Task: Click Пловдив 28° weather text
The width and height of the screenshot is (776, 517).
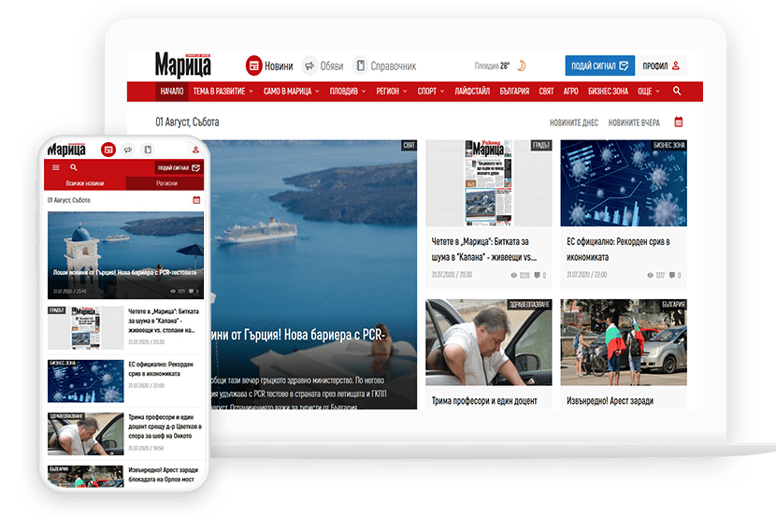Action: click(x=492, y=65)
